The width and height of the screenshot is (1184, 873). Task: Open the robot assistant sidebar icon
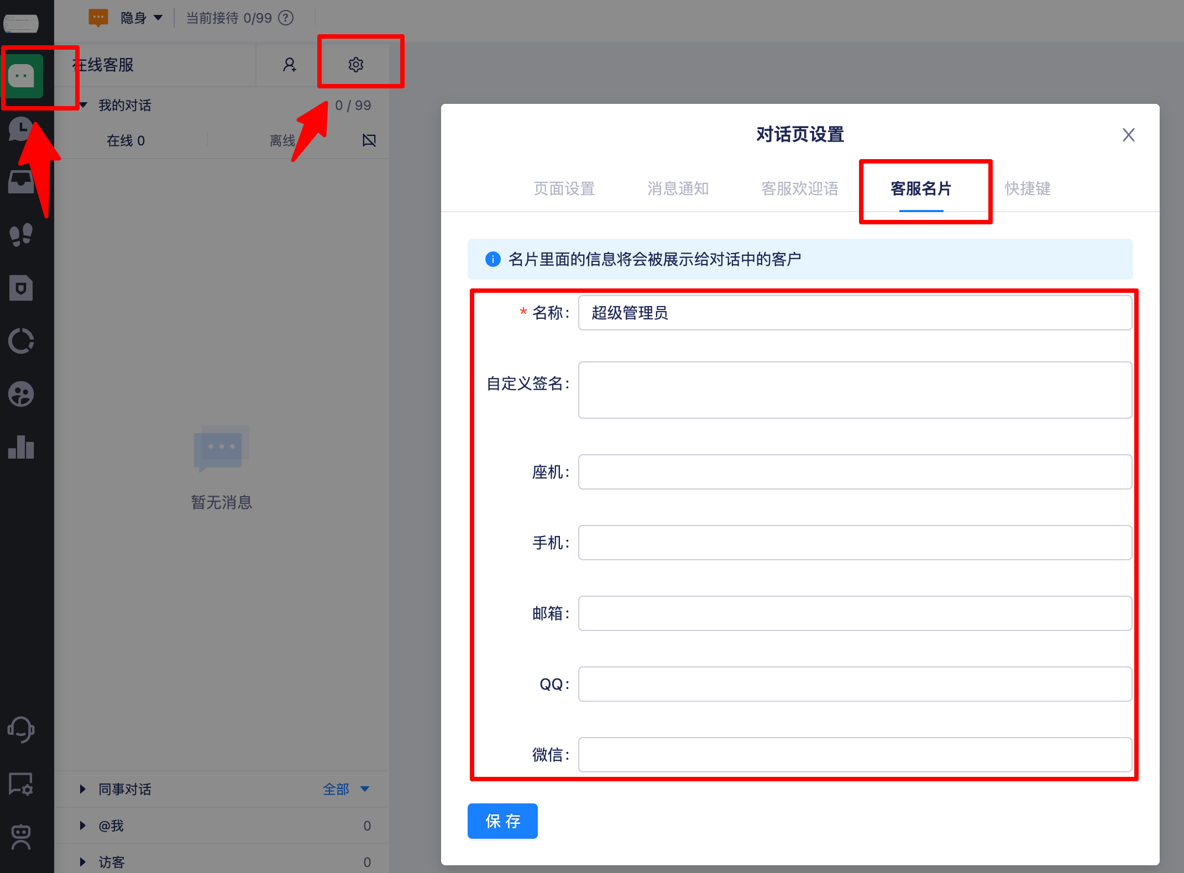pyautogui.click(x=21, y=837)
